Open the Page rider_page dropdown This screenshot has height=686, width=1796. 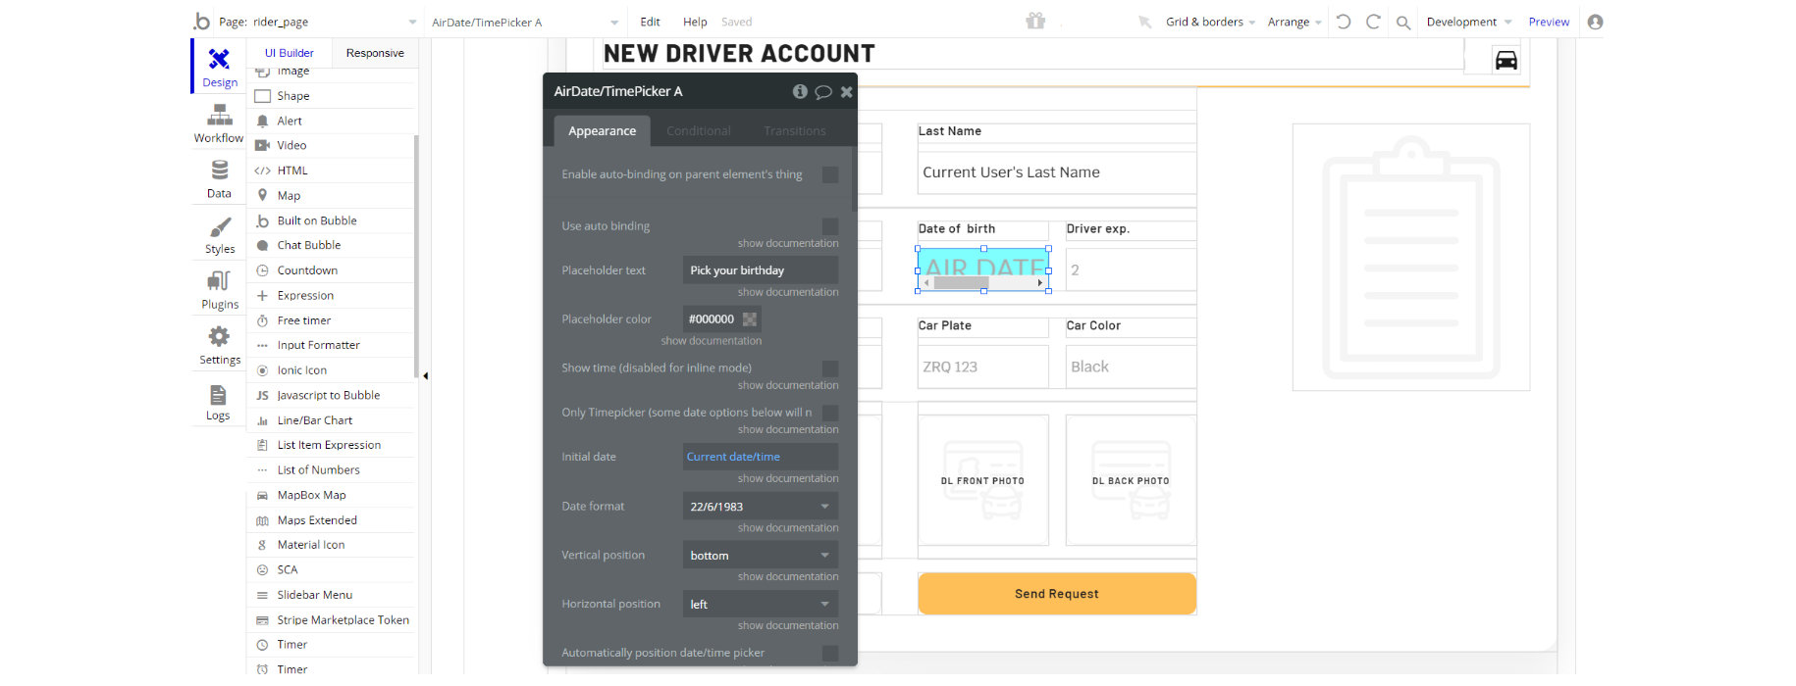pyautogui.click(x=319, y=22)
